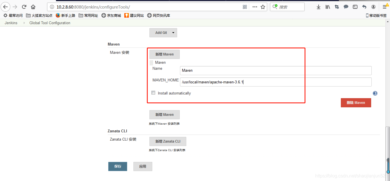Viewport: 390px width, 181px height.
Task: Open the browser home page icon
Action: click(x=33, y=7)
